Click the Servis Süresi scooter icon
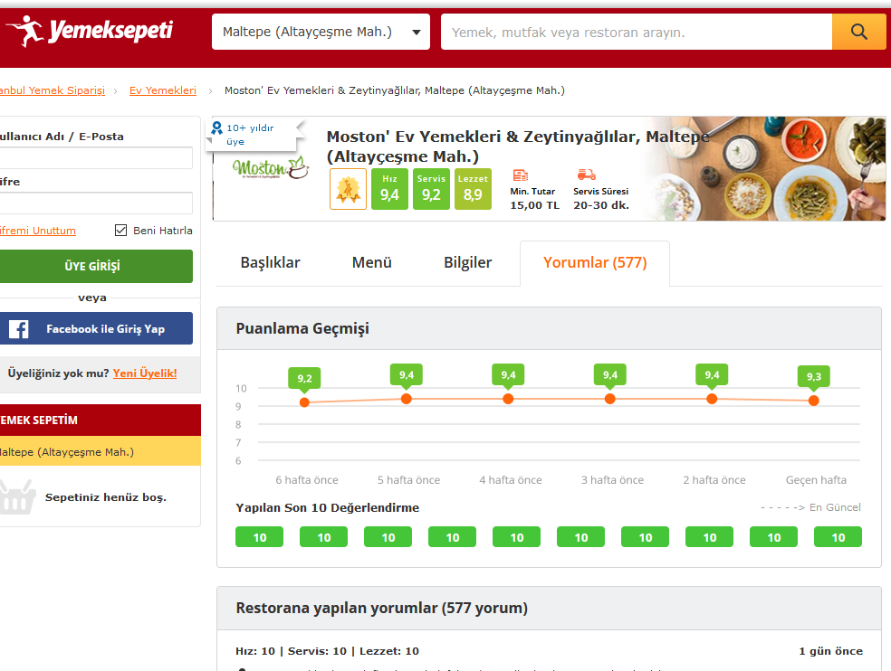The height and width of the screenshot is (671, 891). pyautogui.click(x=587, y=175)
